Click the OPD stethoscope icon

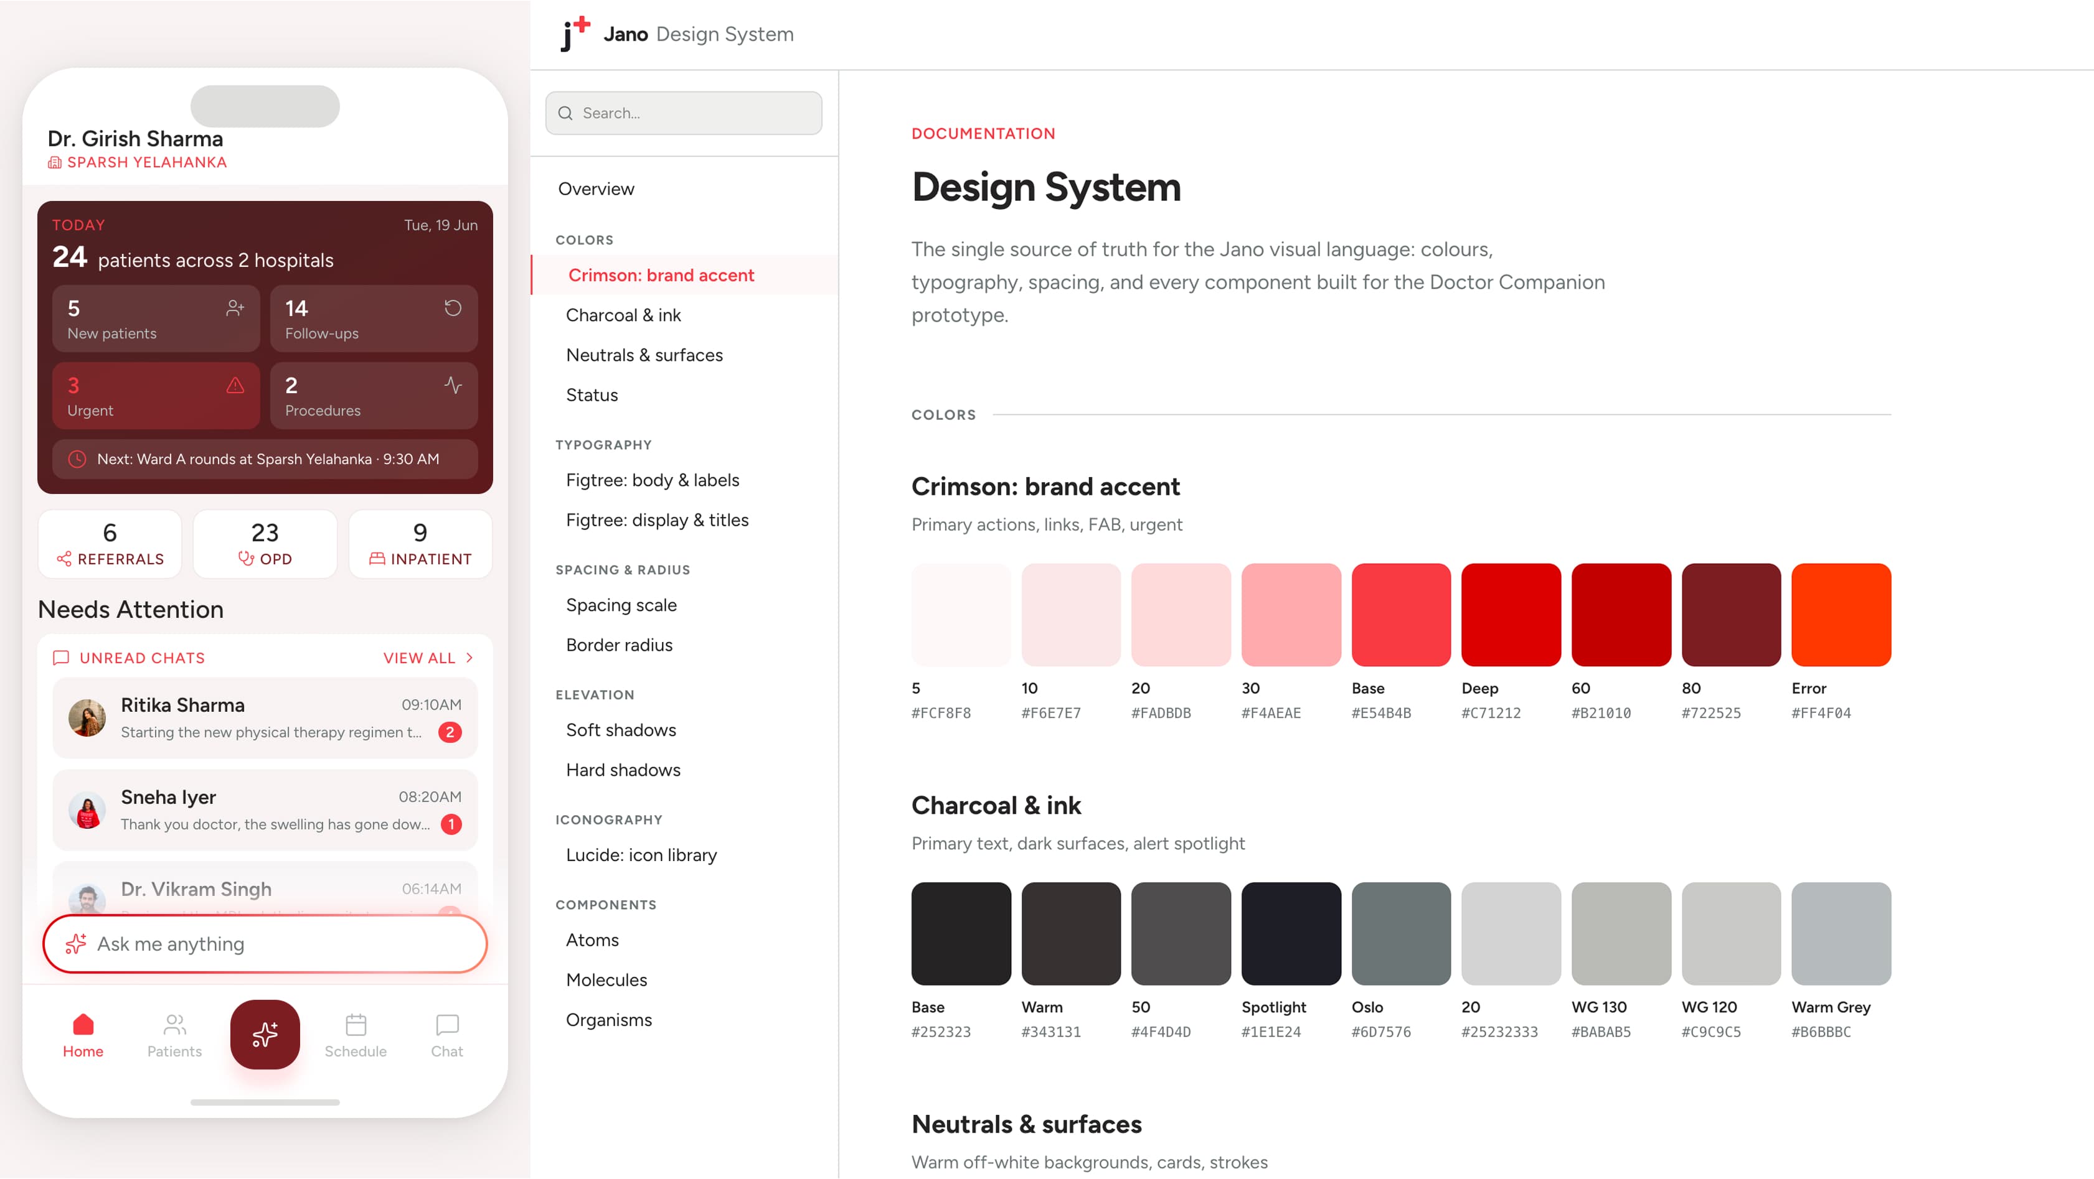coord(247,559)
